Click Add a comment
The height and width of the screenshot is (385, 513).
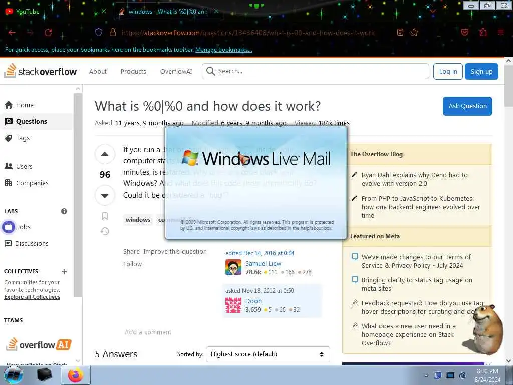pyautogui.click(x=148, y=332)
